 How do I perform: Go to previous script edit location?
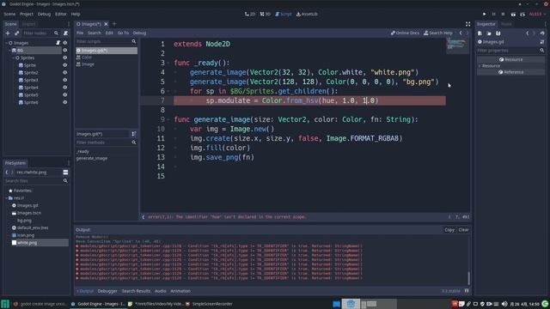(x=461, y=33)
